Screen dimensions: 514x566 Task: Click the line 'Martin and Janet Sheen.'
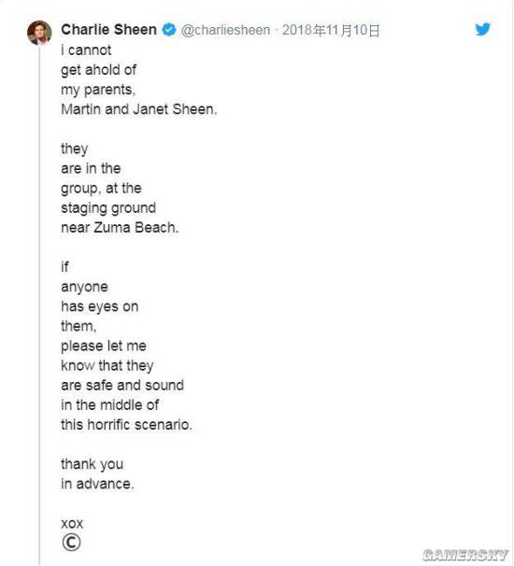[x=139, y=109]
